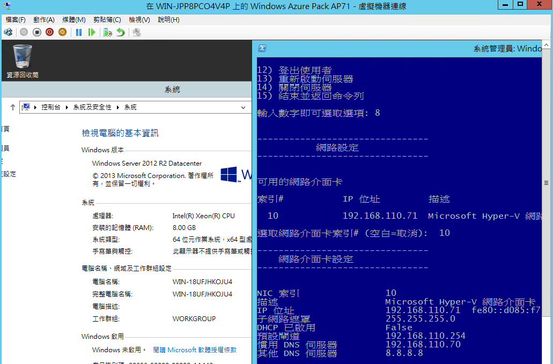Go up one level with the up arrow
The width and height of the screenshot is (553, 364).
coord(13,107)
